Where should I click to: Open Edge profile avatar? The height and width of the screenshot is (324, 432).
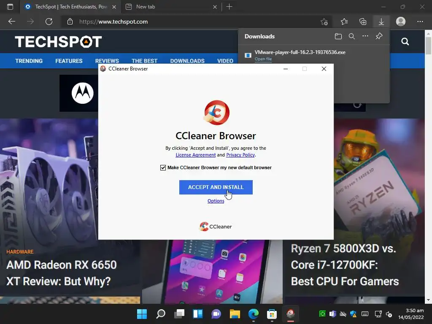pyautogui.click(x=401, y=22)
